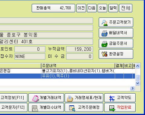Select the 불고기피자2(1) order row
This screenshot has width=145, height=115.
[x=67, y=71]
